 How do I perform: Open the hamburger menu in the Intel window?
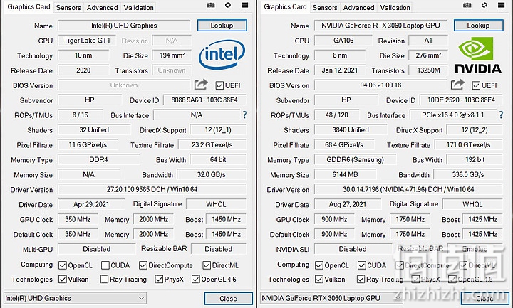(x=244, y=5)
